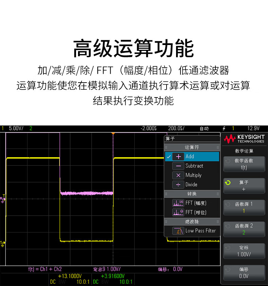Choose Low Pass Filter entry
Image resolution: width=268 pixels, height=286 pixels.
click(x=192, y=231)
